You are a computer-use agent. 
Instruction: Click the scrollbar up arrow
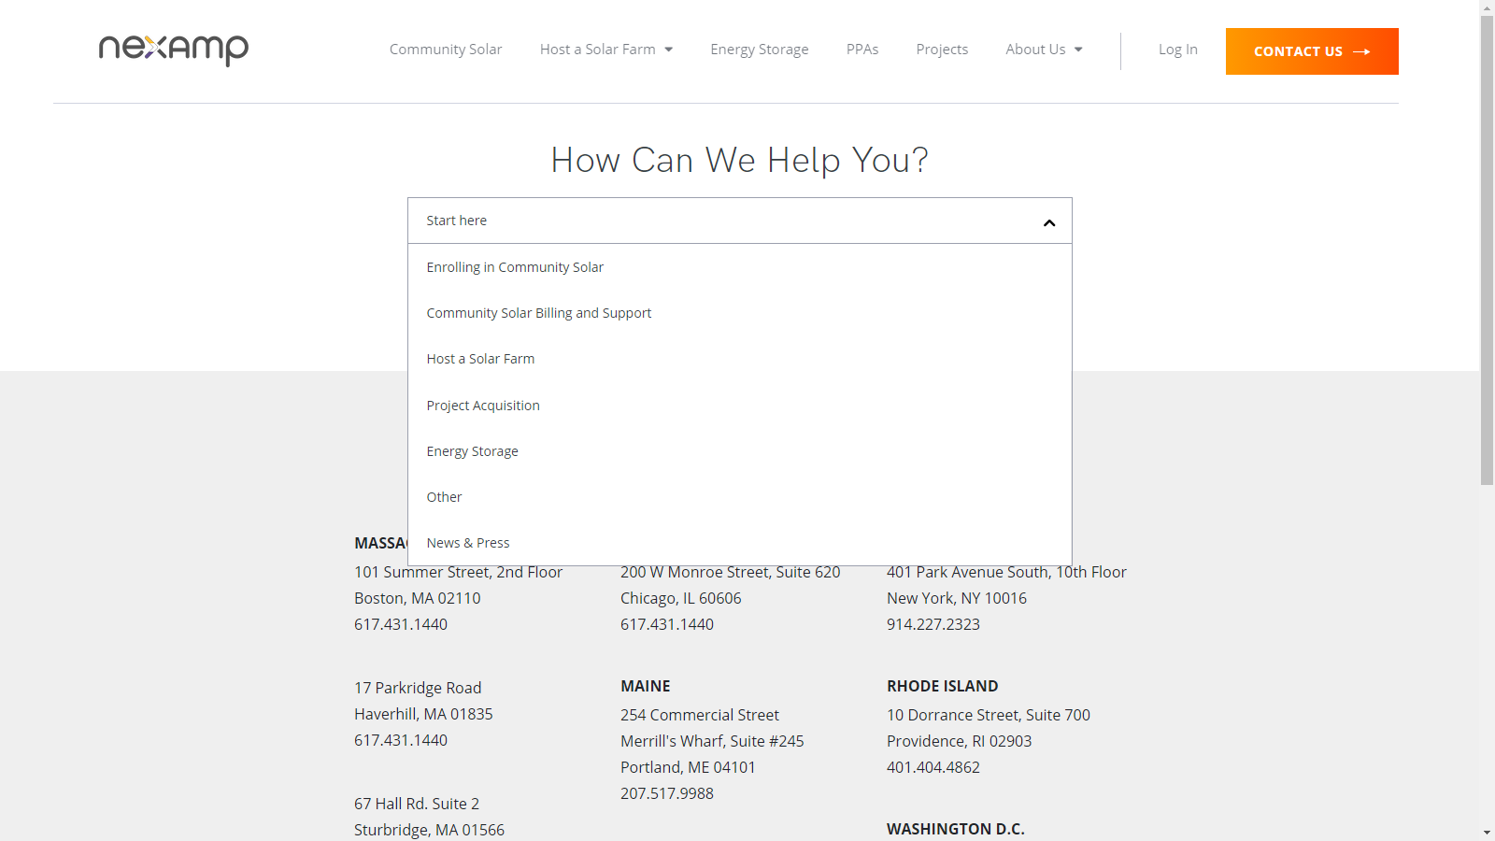1488,7
